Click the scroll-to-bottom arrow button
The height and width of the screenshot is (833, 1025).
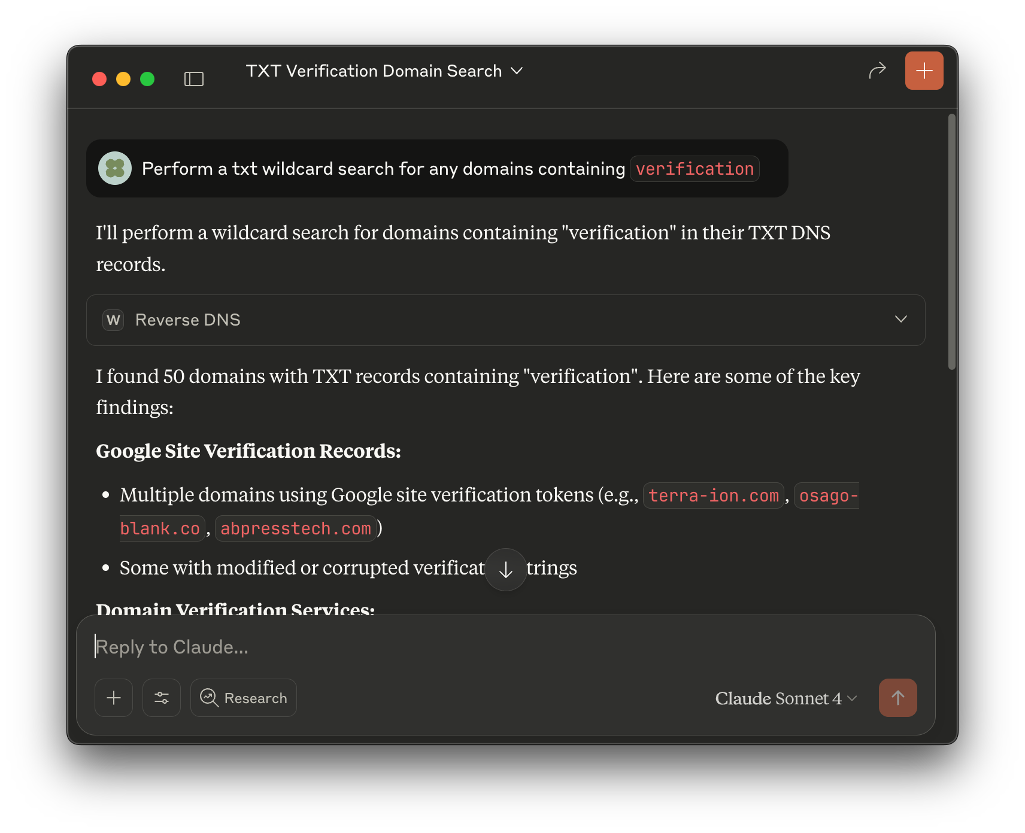pyautogui.click(x=505, y=569)
